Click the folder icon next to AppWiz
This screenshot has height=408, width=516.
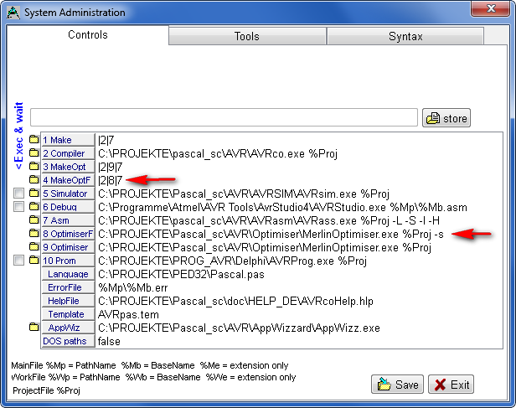(x=34, y=328)
